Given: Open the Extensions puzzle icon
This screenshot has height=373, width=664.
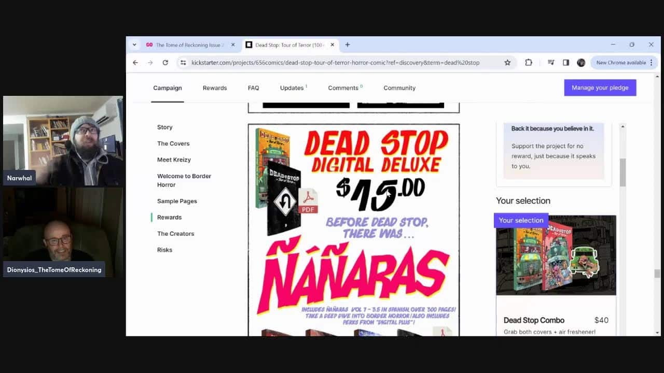Looking at the screenshot, I should pos(529,63).
